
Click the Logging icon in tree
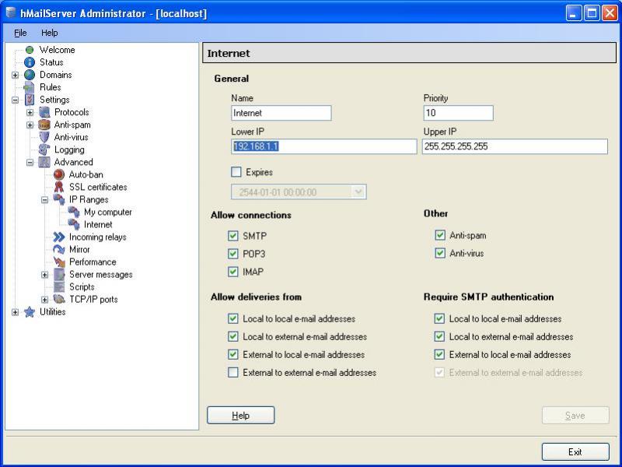44,149
